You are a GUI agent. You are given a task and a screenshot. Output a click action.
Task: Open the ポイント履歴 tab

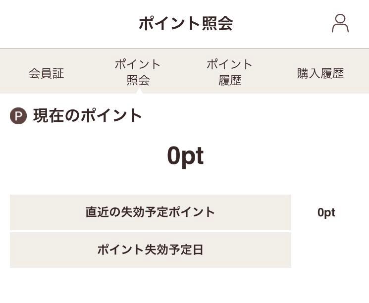click(230, 72)
